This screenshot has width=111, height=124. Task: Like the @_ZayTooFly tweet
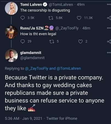click(x=81, y=42)
